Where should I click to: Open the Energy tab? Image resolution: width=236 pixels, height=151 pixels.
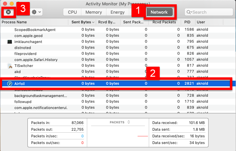117,12
